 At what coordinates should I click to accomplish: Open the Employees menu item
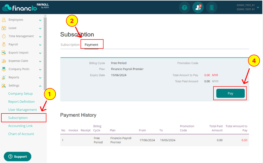[16, 20]
